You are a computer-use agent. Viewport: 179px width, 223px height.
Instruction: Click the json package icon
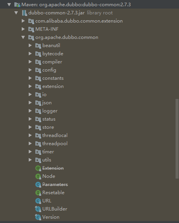(38, 103)
